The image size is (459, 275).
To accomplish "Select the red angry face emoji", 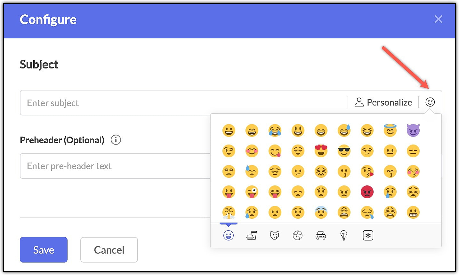I will pyautogui.click(x=367, y=192).
